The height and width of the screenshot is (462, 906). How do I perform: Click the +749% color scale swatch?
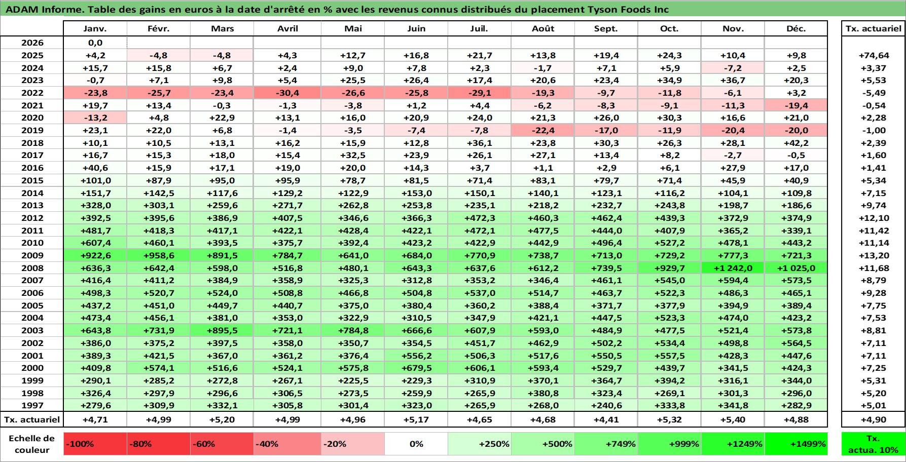click(x=606, y=444)
